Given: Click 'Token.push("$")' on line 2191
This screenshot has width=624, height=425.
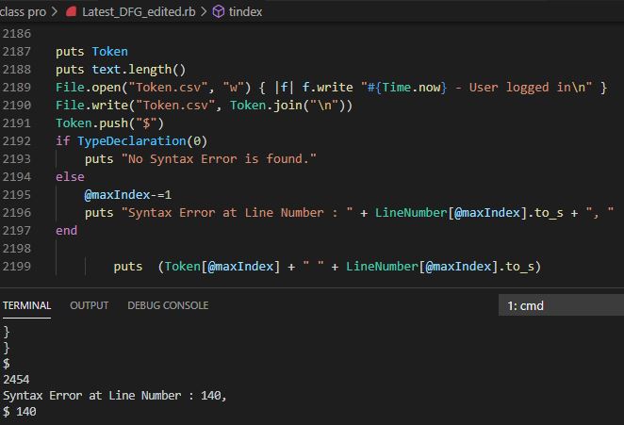Looking at the screenshot, I should pos(110,123).
